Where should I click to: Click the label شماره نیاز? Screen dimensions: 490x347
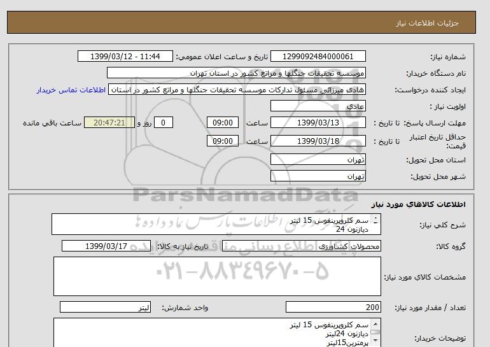[448, 57]
